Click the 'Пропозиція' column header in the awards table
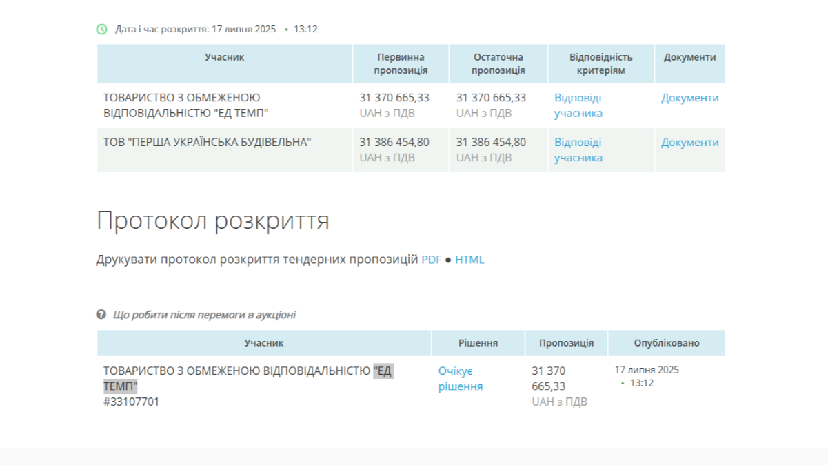 coord(566,343)
